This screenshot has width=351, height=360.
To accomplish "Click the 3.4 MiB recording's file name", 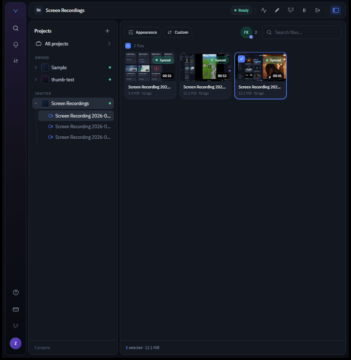I will coord(149,87).
